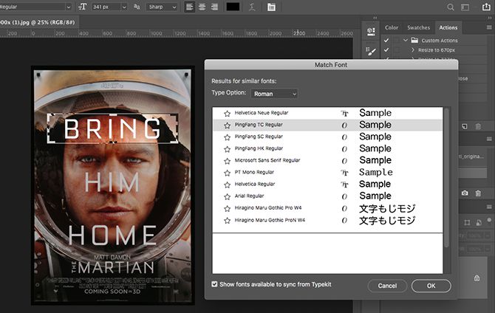The width and height of the screenshot is (495, 313).
Task: Click the OK button in Match Font
Action: point(431,285)
